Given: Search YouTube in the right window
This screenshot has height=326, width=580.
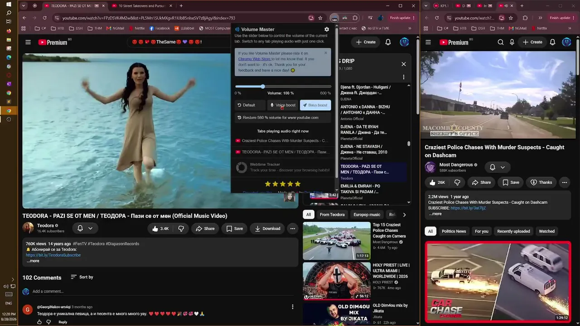Looking at the screenshot, I should pos(501,42).
